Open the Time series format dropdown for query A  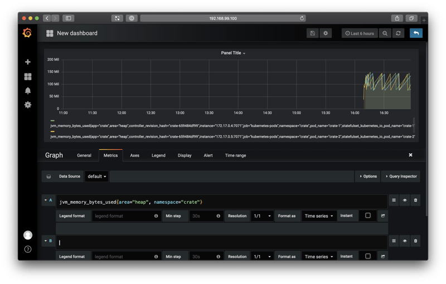click(x=319, y=216)
